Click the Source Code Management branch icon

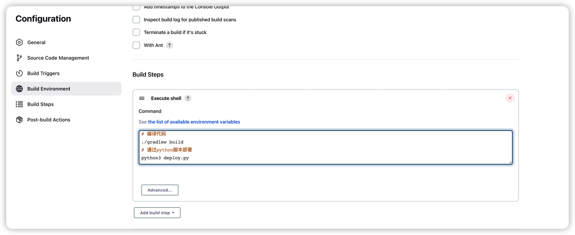(19, 58)
